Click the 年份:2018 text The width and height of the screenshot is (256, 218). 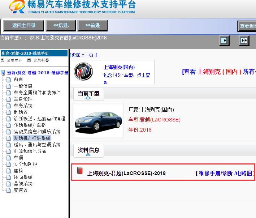(x=140, y=130)
